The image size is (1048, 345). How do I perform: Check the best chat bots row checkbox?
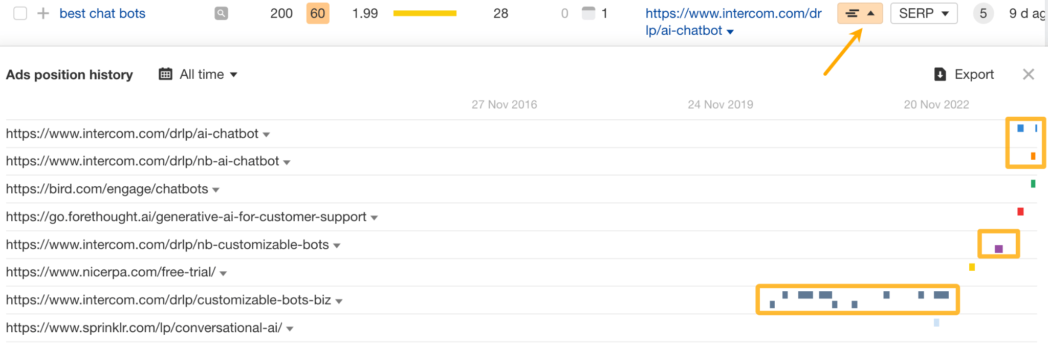(x=20, y=13)
